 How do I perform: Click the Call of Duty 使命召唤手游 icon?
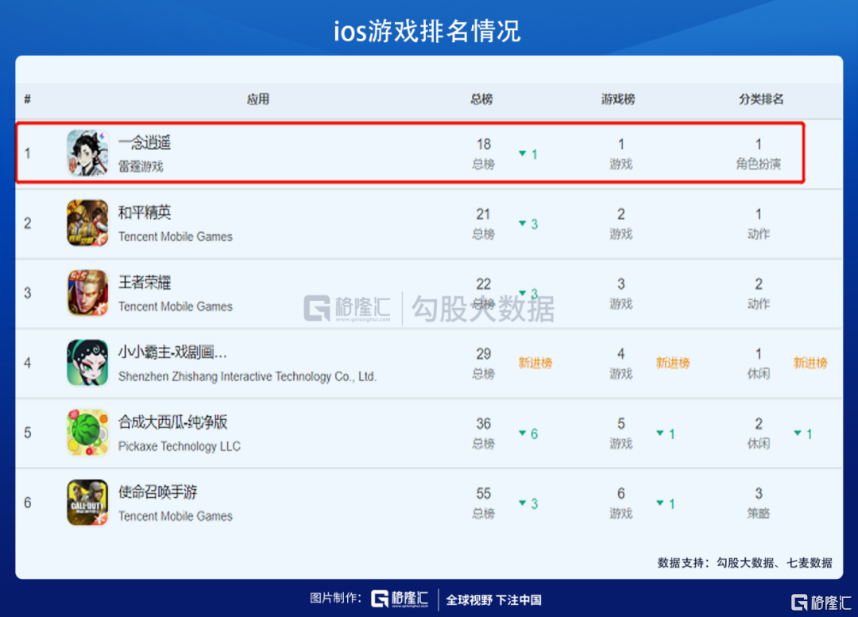point(87,503)
